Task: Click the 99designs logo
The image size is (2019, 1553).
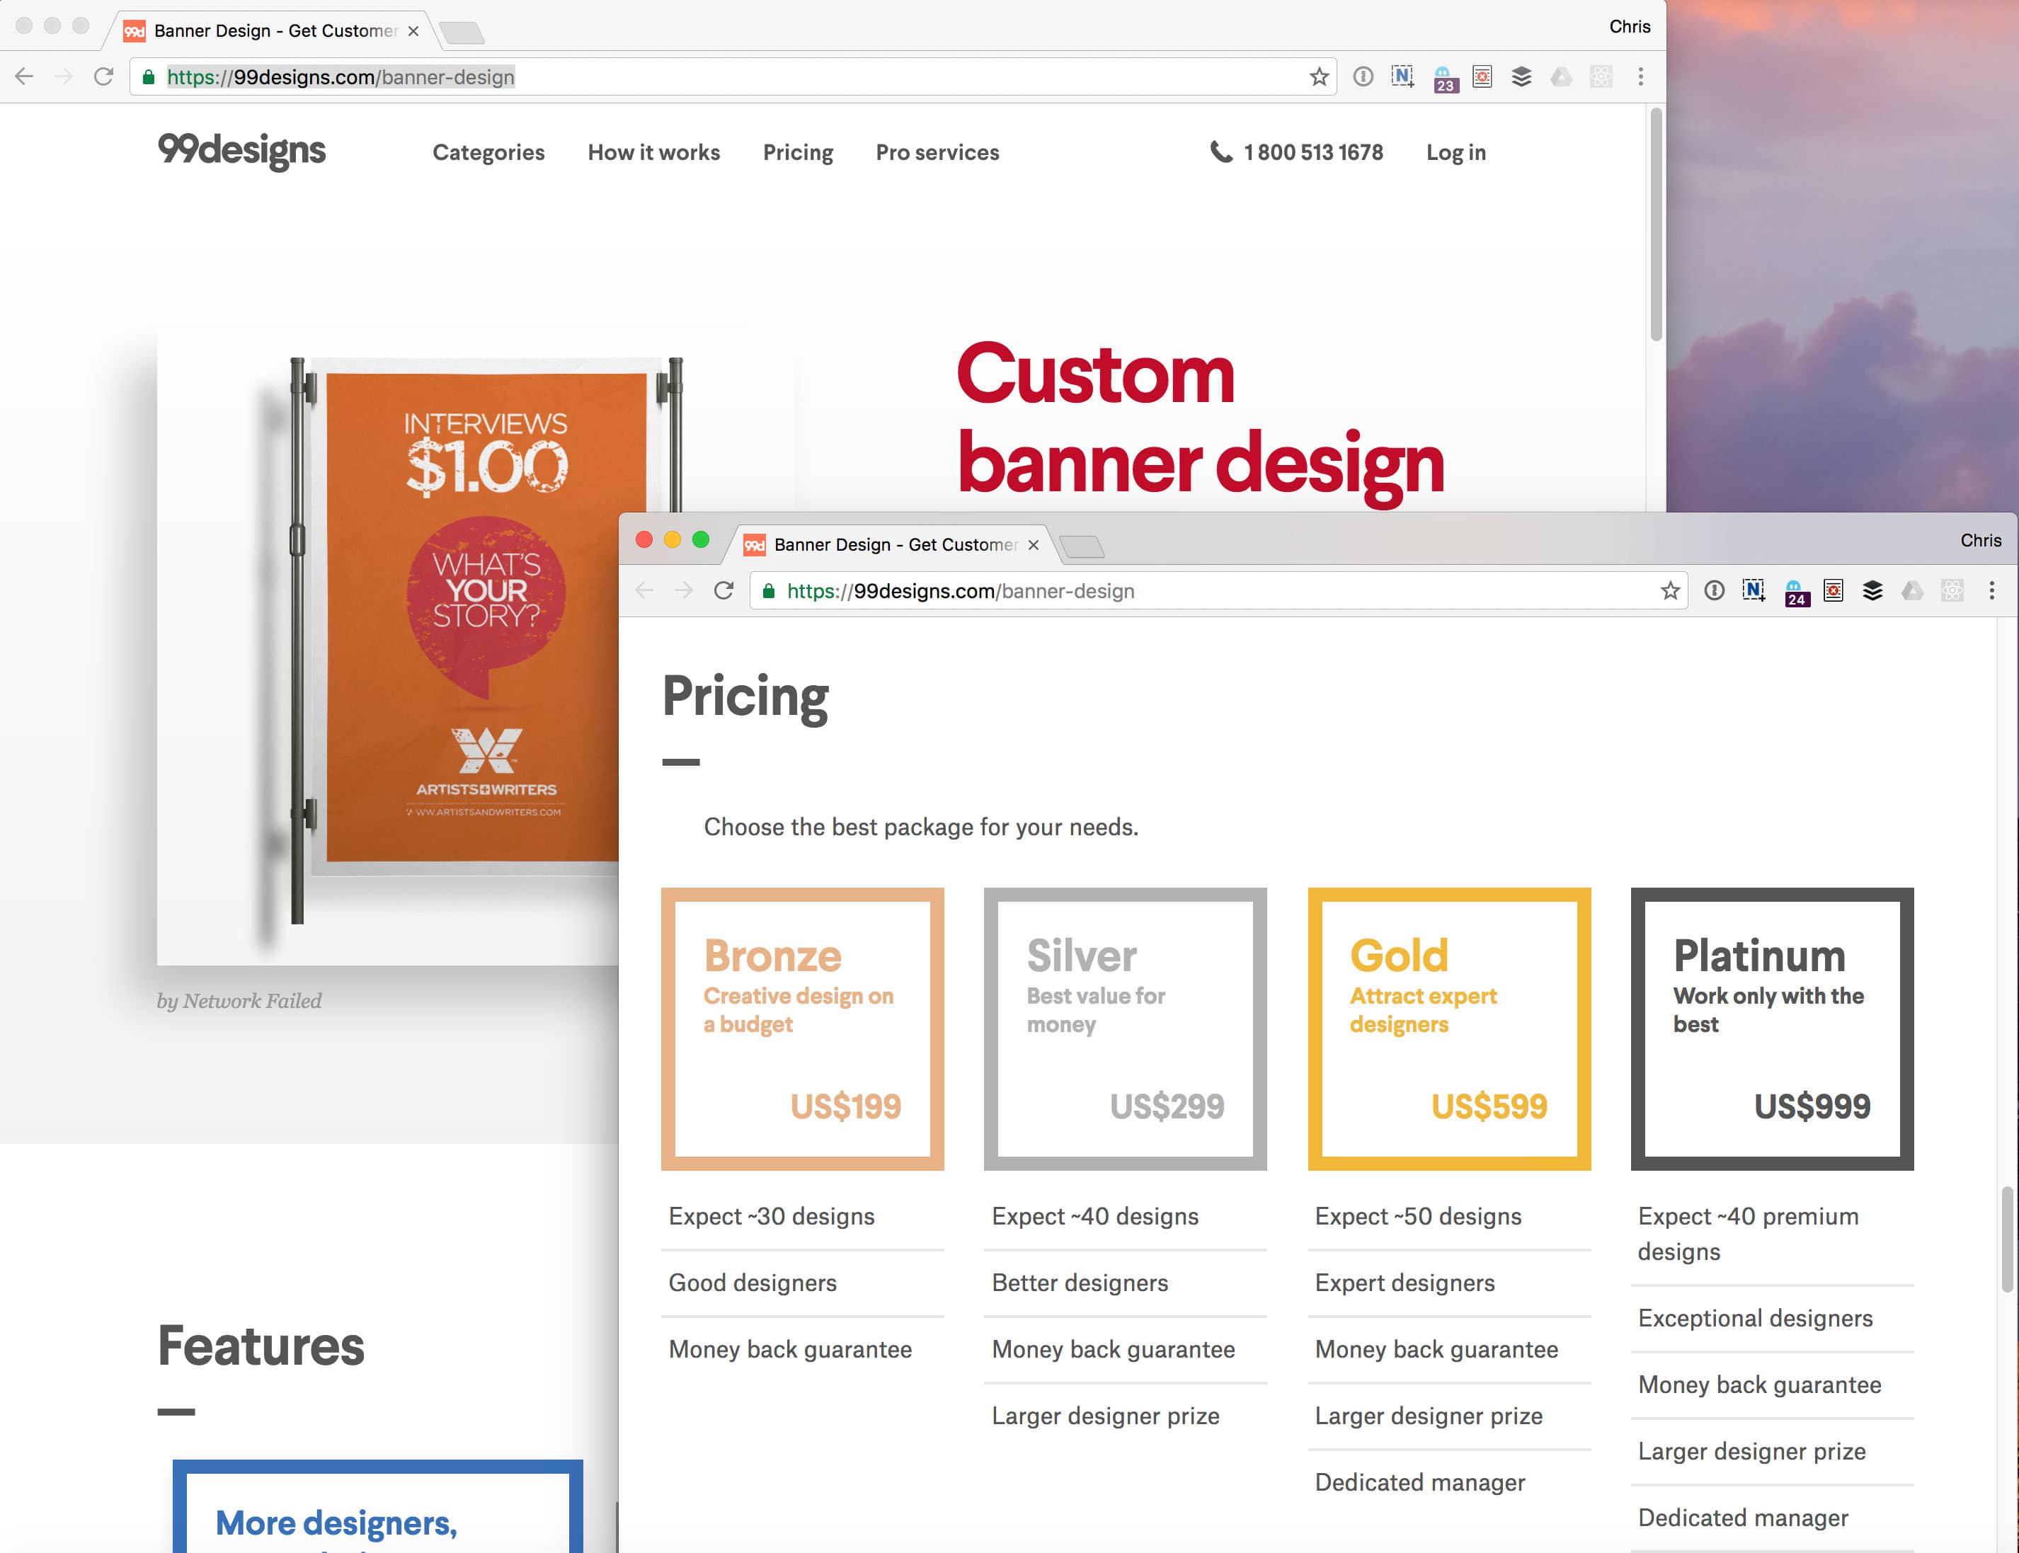Action: point(241,150)
